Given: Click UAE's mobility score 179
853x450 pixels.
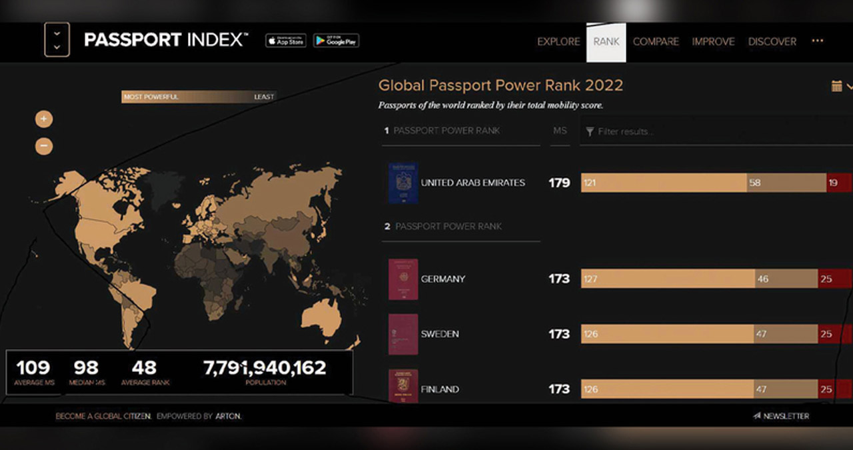Looking at the screenshot, I should pos(559,183).
